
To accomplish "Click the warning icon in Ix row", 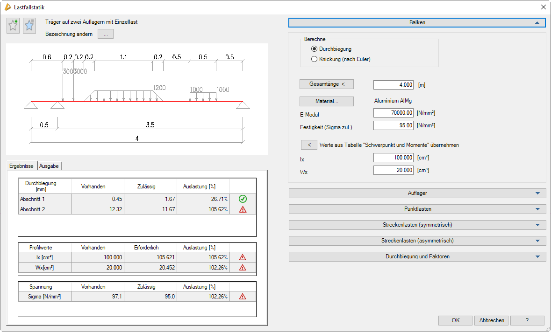I will point(243,257).
